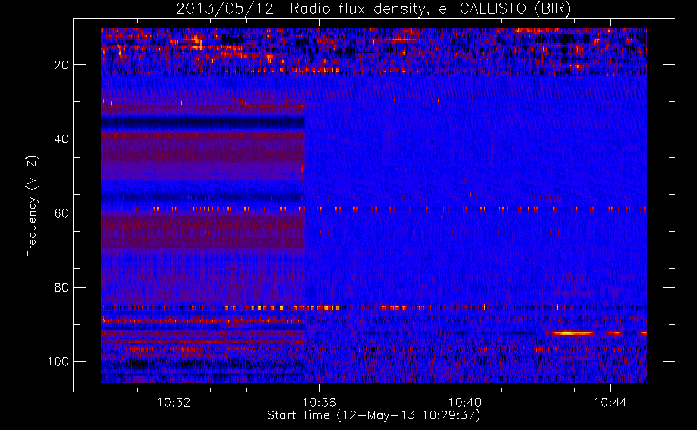Click the plot title 'Radio flux density, e-CALLISTO (BIR)'
Screen dimensions: 697x430
tap(430, 9)
